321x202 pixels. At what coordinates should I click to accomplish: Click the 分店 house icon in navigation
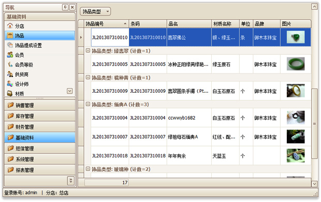click(x=10, y=26)
